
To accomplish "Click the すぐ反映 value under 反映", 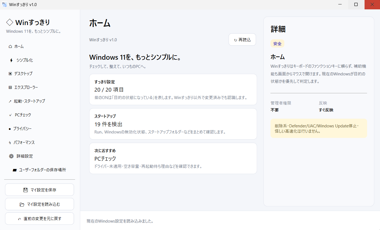I will click(x=326, y=110).
